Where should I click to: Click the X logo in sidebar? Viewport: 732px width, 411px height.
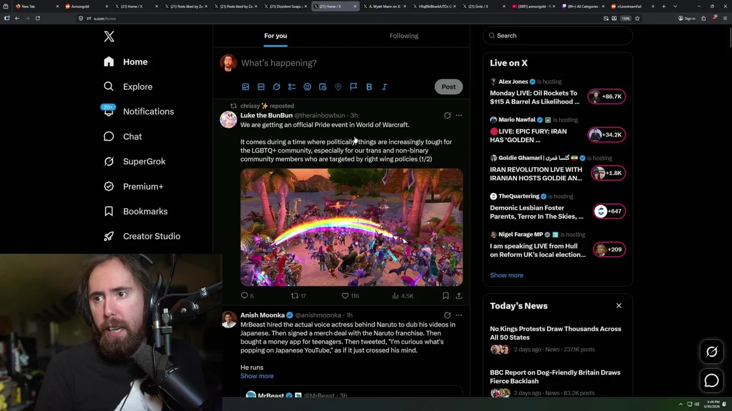point(109,37)
